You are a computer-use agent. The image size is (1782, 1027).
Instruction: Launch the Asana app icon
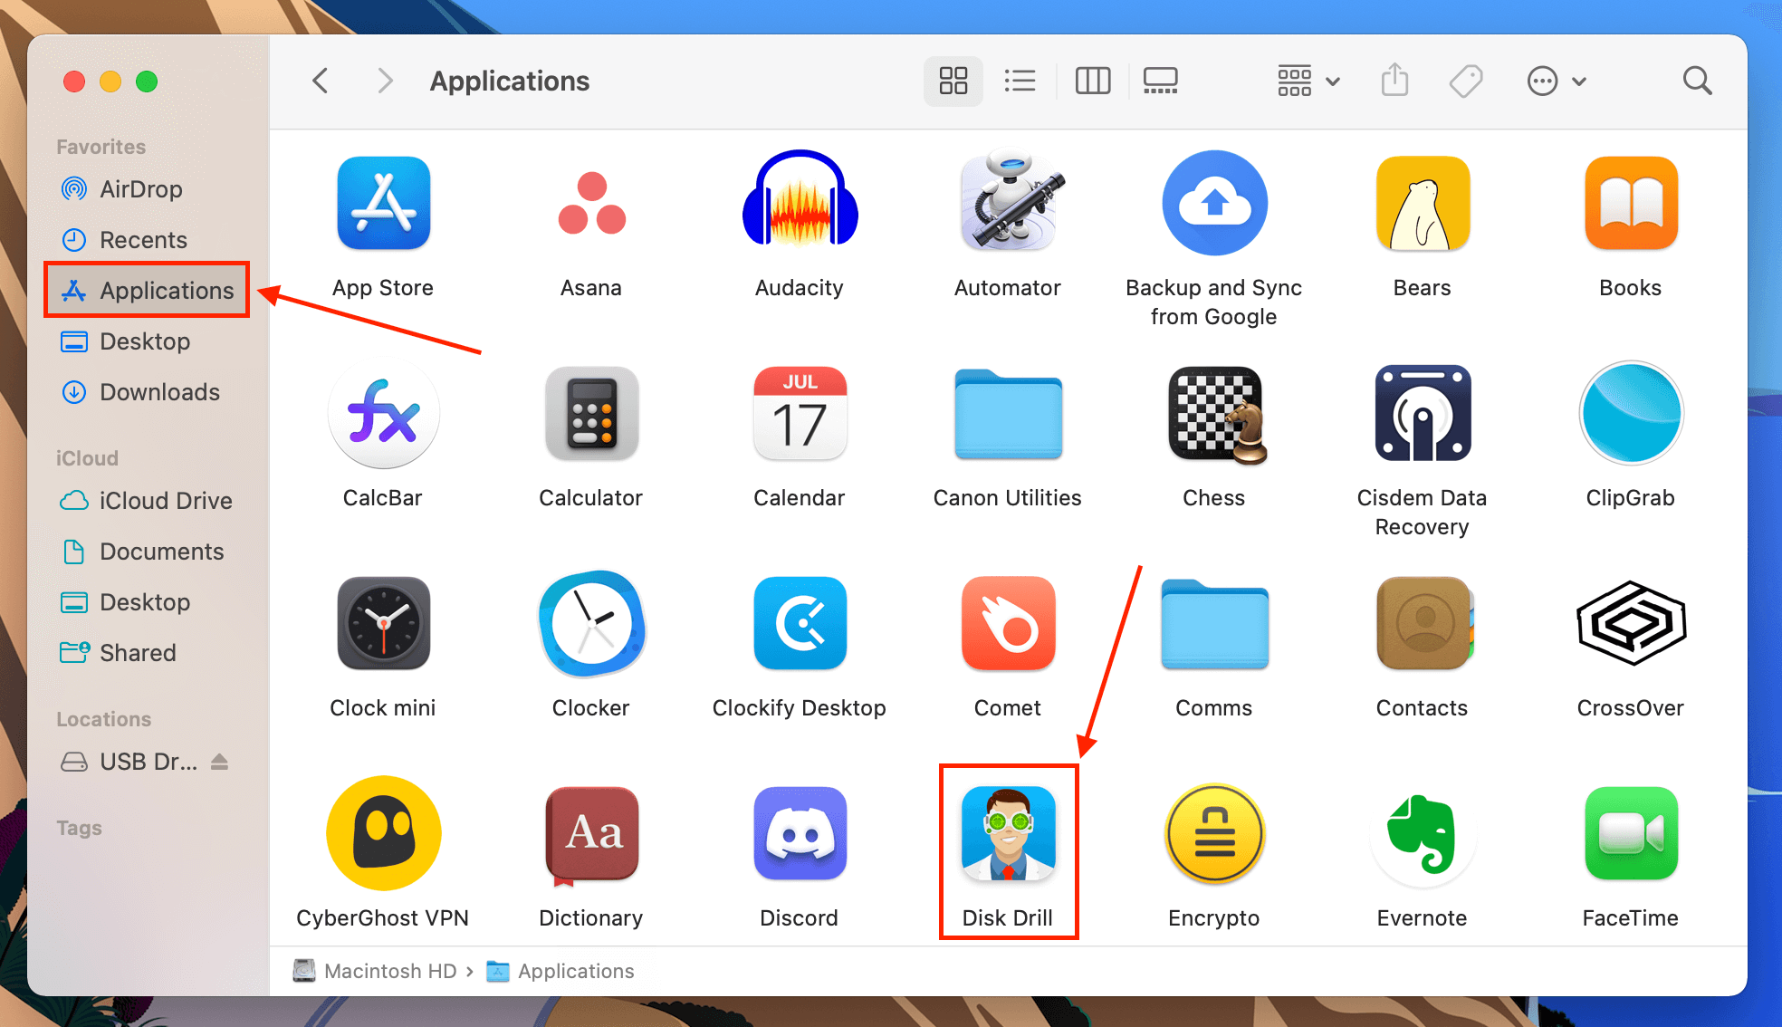pyautogui.click(x=591, y=203)
